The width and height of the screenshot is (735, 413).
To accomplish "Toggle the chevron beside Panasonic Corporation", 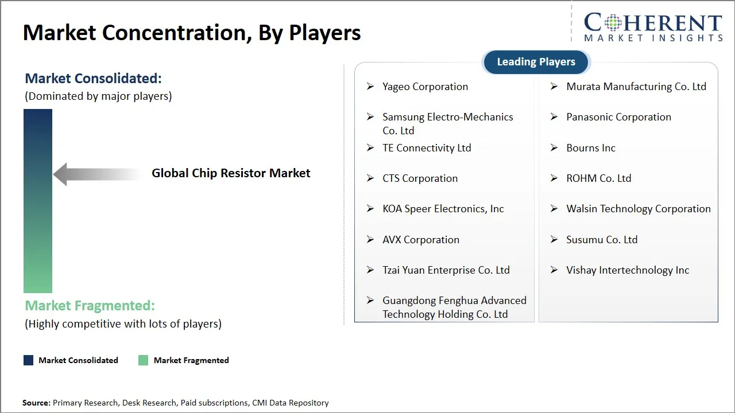I will click(x=554, y=117).
